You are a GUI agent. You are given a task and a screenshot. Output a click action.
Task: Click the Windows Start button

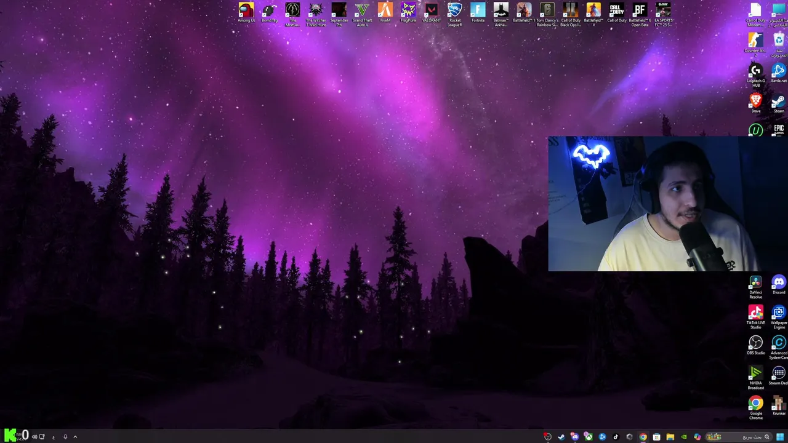780,437
